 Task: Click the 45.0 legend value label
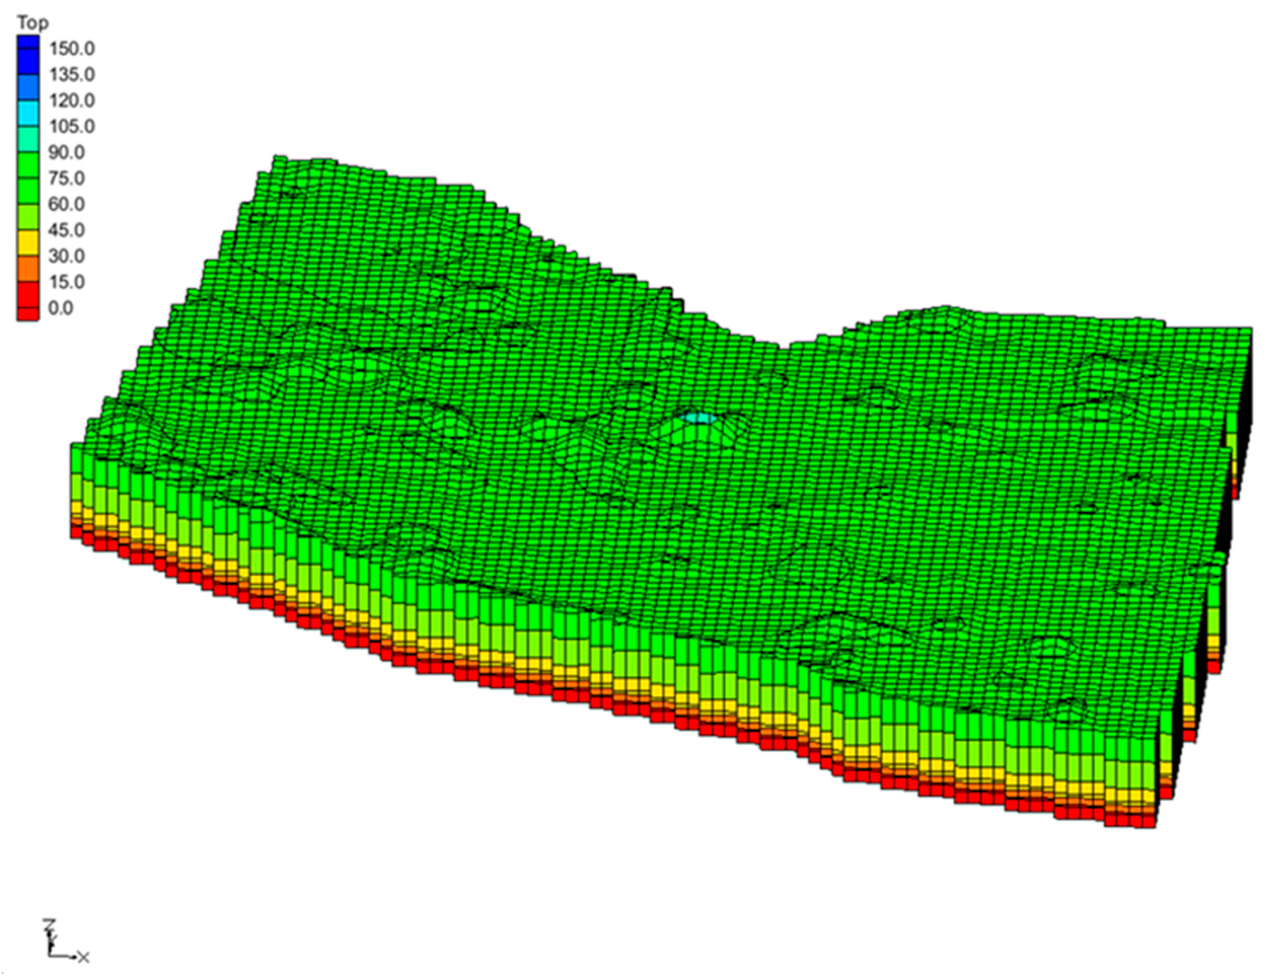[67, 230]
